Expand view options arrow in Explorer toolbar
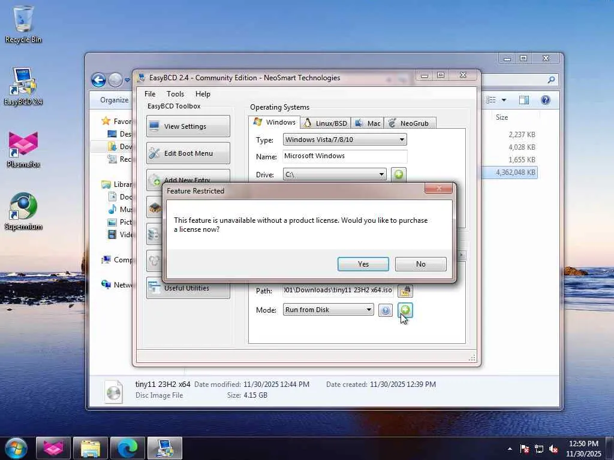This screenshot has height=460, width=614. coord(504,100)
